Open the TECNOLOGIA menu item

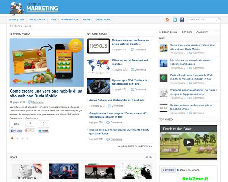coord(37,20)
